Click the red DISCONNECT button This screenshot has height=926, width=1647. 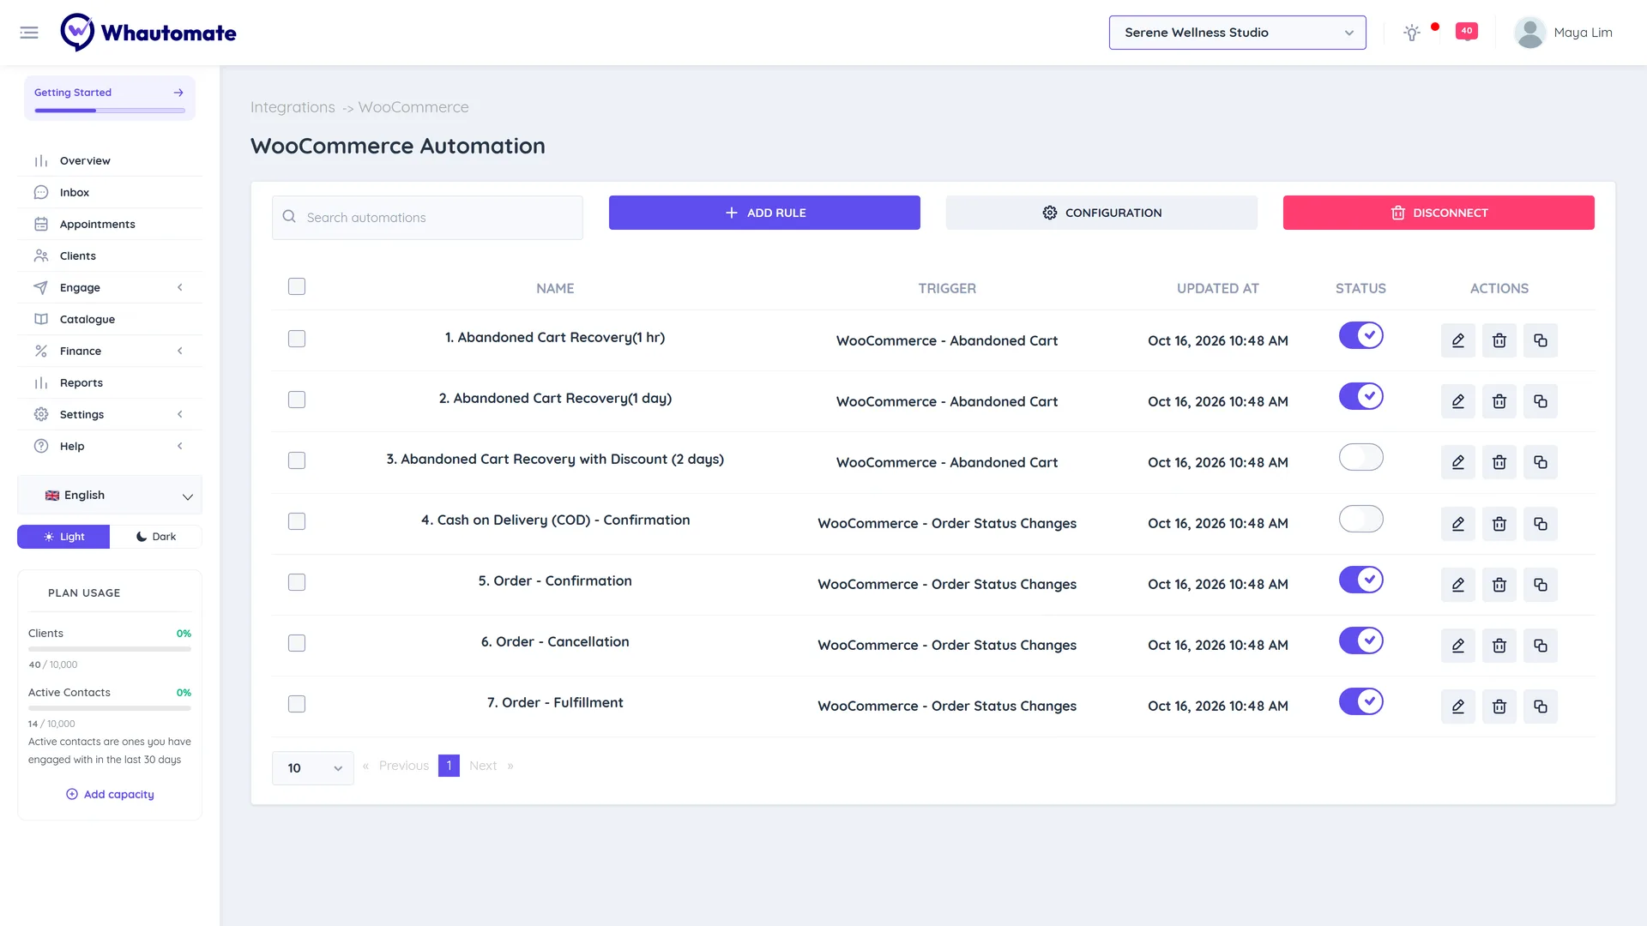point(1439,213)
